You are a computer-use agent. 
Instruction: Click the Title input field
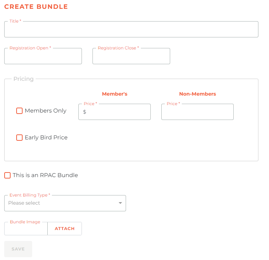pos(131,29)
